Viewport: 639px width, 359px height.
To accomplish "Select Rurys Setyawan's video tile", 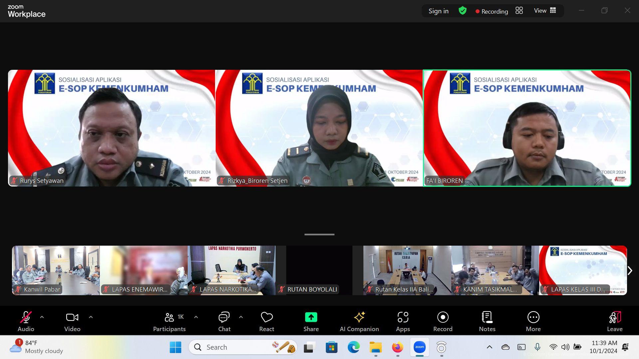I will pos(111,128).
